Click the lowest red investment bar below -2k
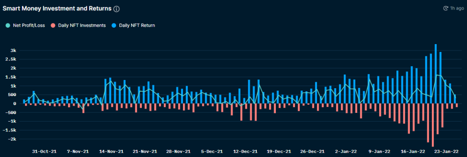The height and width of the screenshot is (157, 467). point(433,125)
